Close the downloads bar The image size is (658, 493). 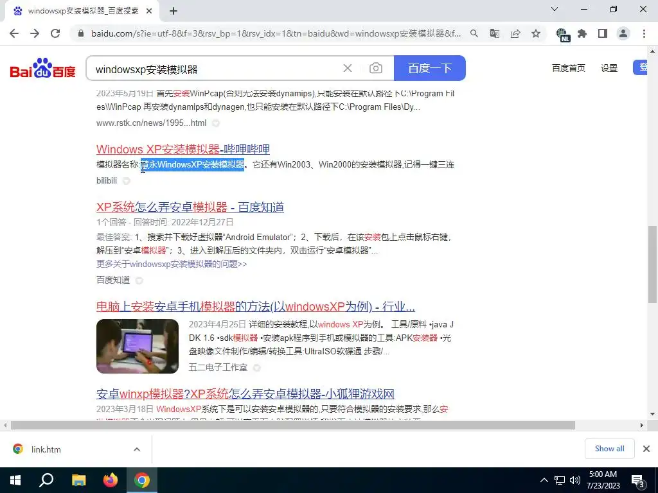646,449
